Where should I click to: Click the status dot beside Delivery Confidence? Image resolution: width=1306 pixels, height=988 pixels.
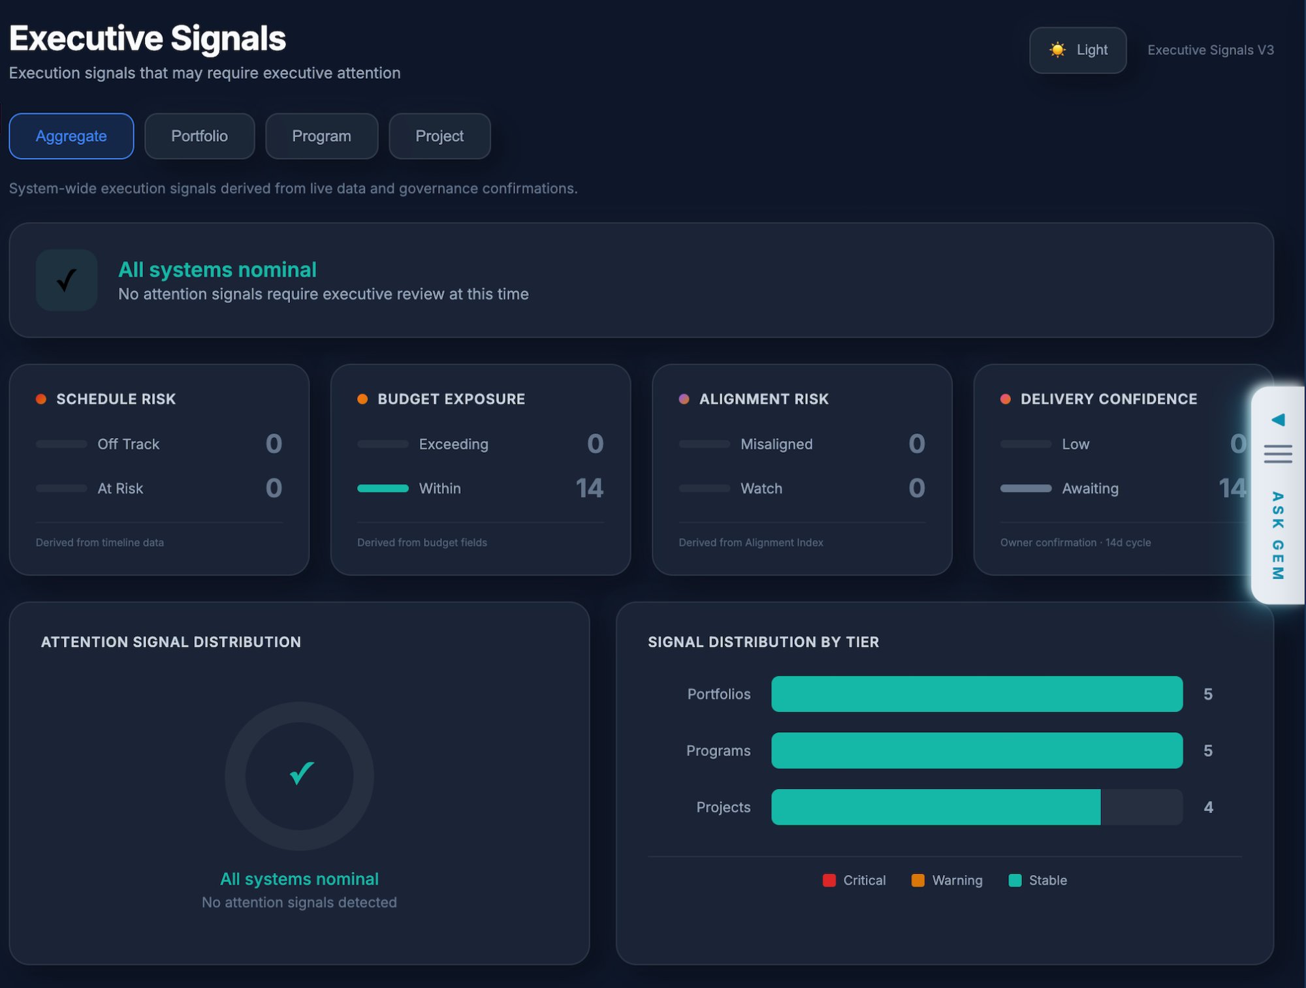[1004, 397]
